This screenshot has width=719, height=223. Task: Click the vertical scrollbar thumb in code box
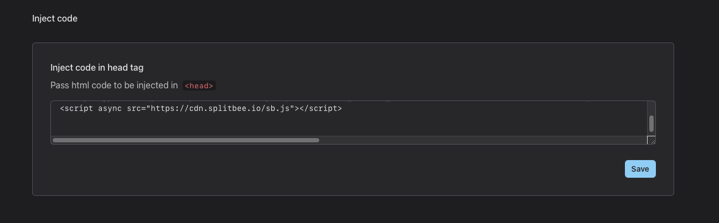[651, 123]
